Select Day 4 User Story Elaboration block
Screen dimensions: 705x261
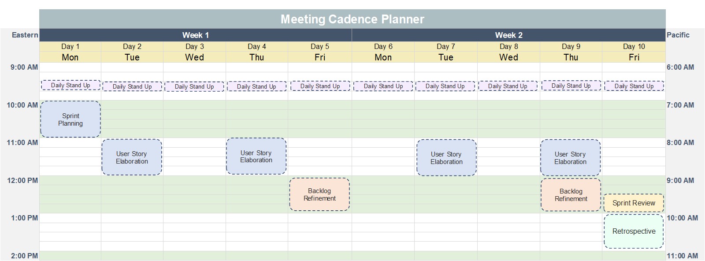pos(256,157)
